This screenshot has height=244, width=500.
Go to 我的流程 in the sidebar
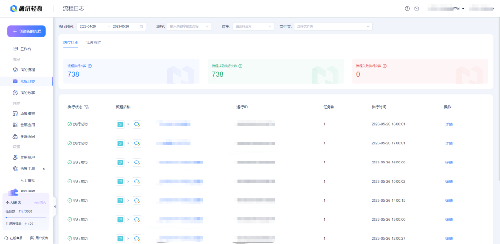coord(27,70)
